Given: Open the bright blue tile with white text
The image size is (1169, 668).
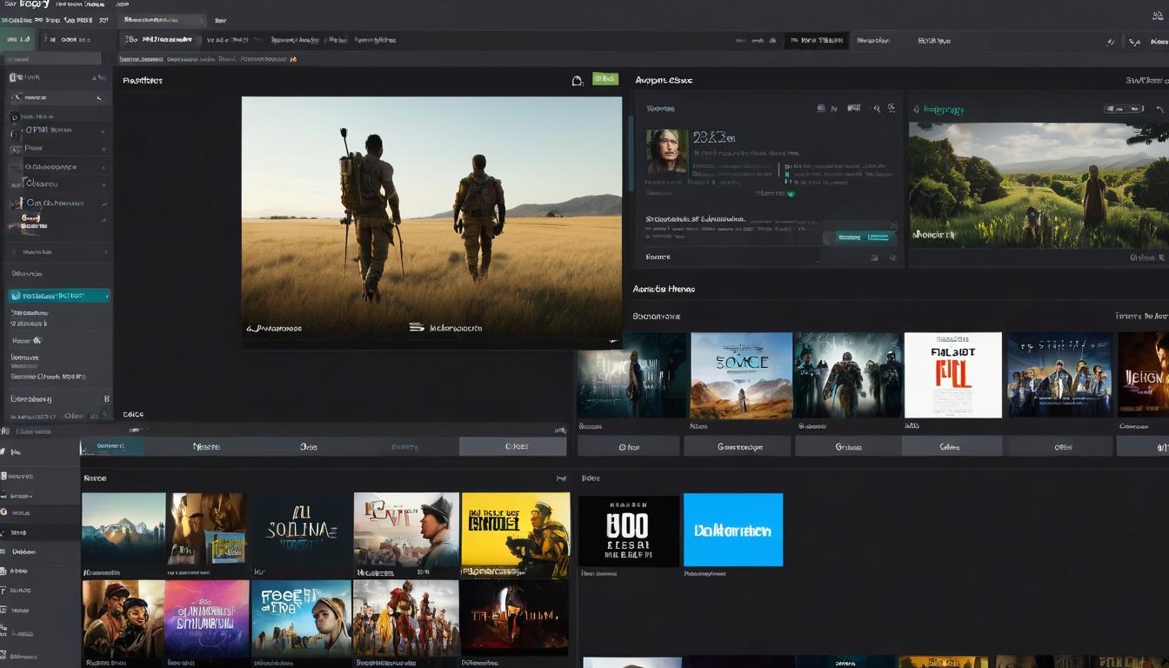Looking at the screenshot, I should pos(733,530).
